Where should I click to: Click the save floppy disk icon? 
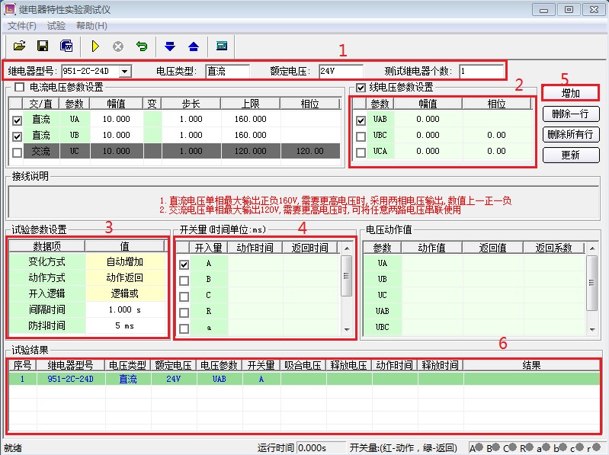(43, 46)
